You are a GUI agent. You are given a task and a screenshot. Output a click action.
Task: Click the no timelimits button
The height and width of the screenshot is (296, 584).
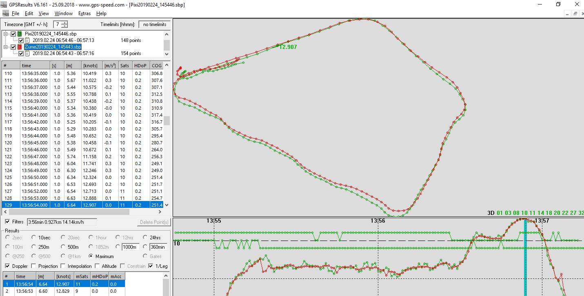154,24
